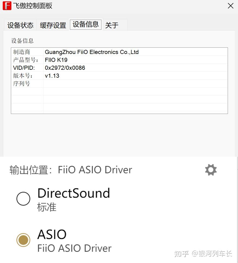Select the 版本号 v1.13 row
This screenshot has width=238, height=263.
coord(52,76)
